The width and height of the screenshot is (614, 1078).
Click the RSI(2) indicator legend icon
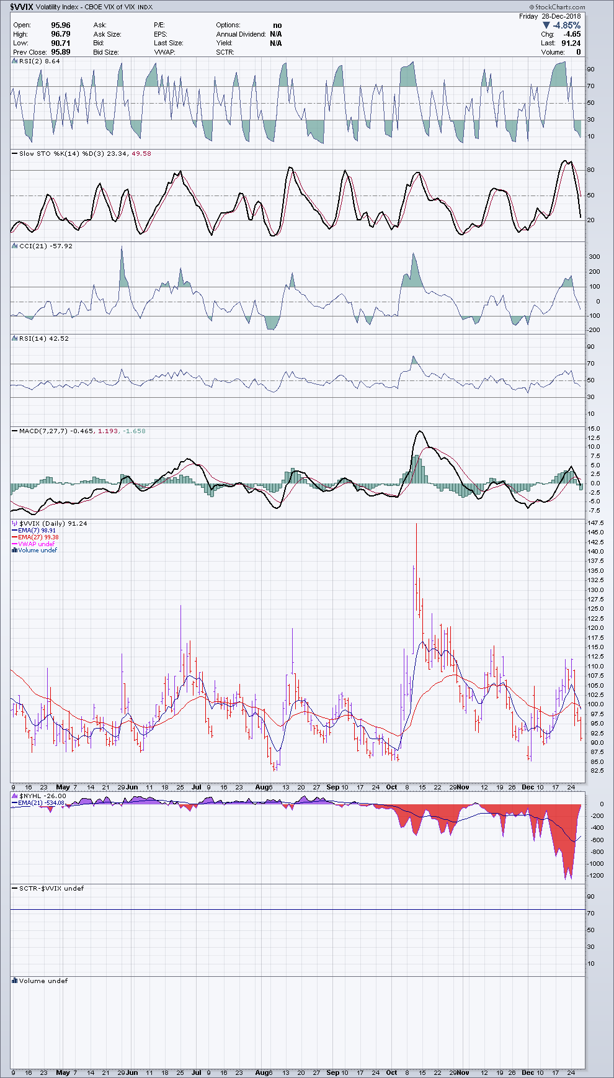click(x=15, y=61)
